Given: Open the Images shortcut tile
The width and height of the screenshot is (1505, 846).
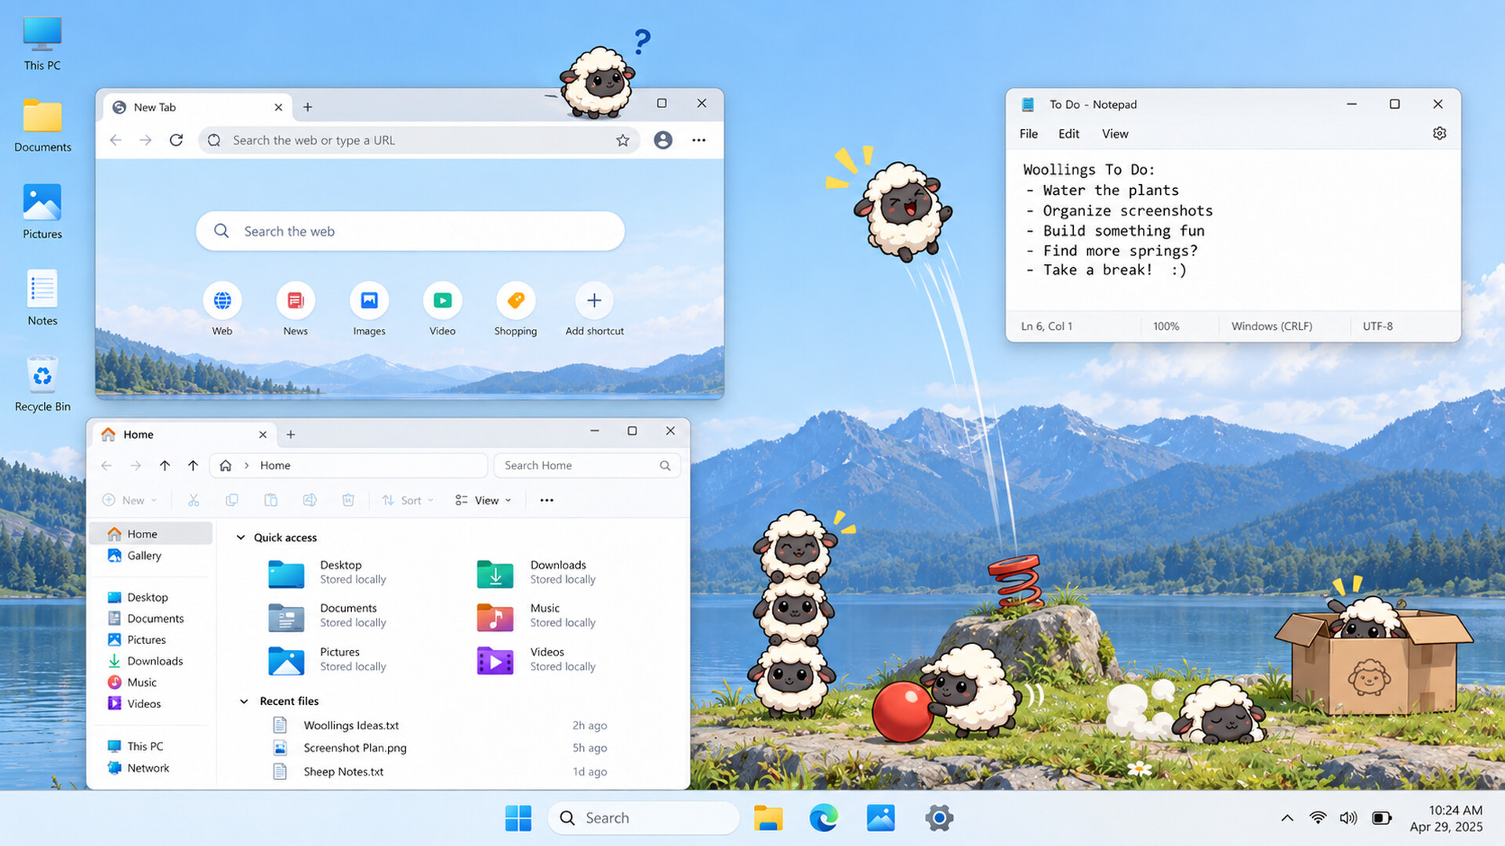Looking at the screenshot, I should coord(369,309).
